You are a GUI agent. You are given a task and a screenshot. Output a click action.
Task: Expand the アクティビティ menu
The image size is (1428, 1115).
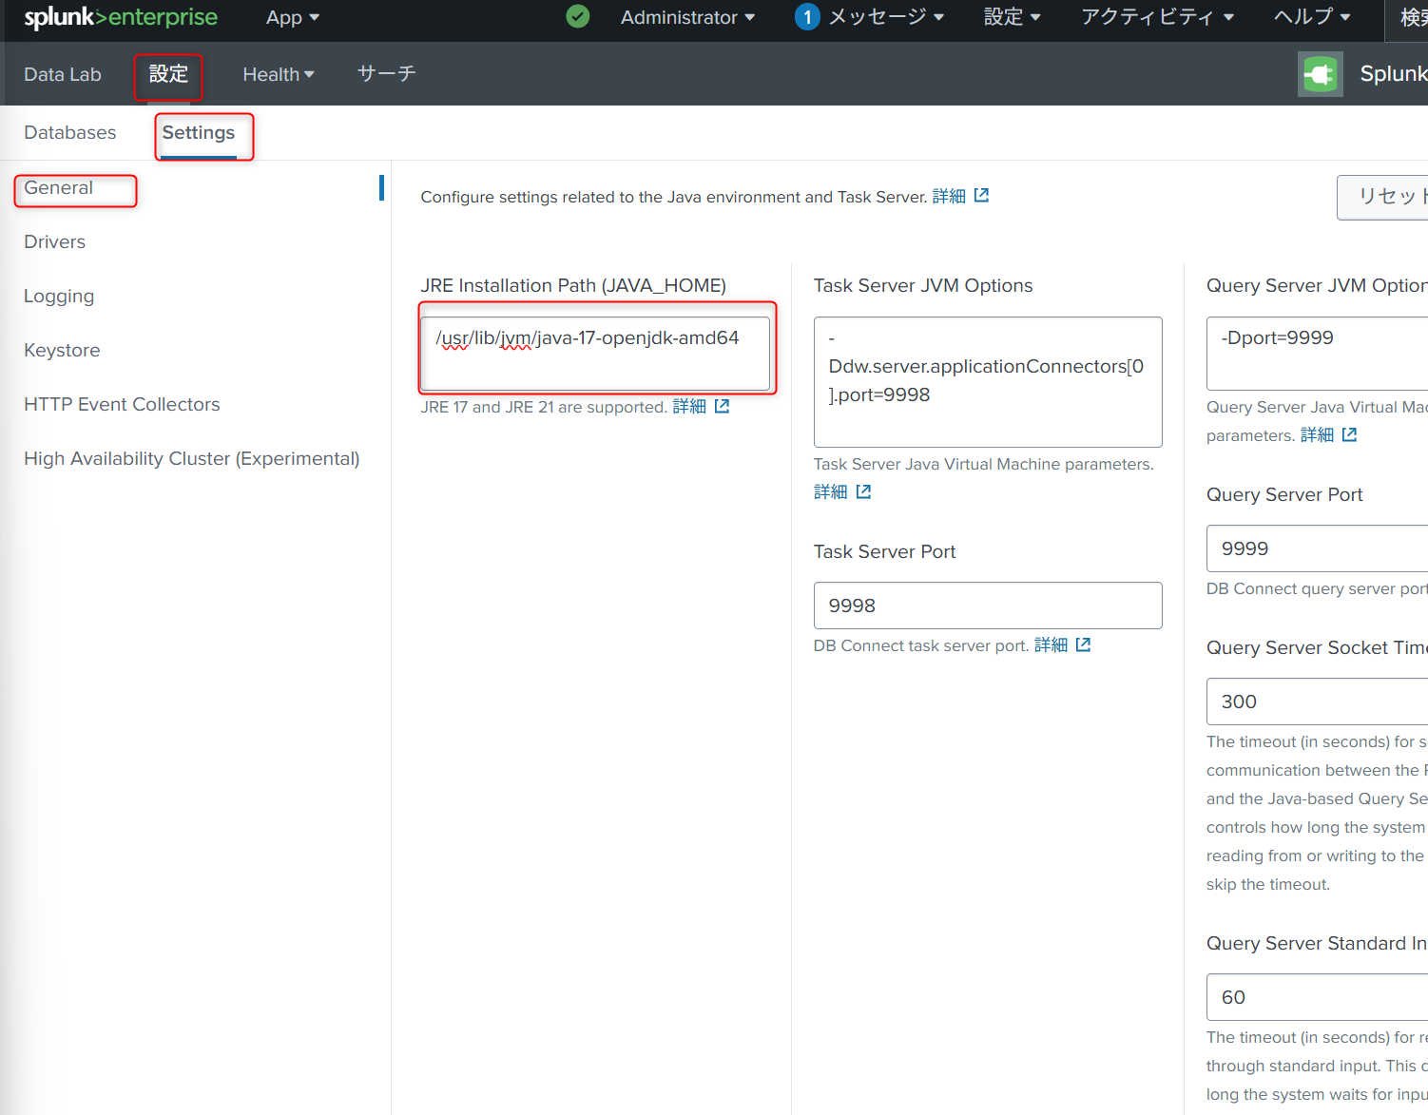pyautogui.click(x=1157, y=17)
